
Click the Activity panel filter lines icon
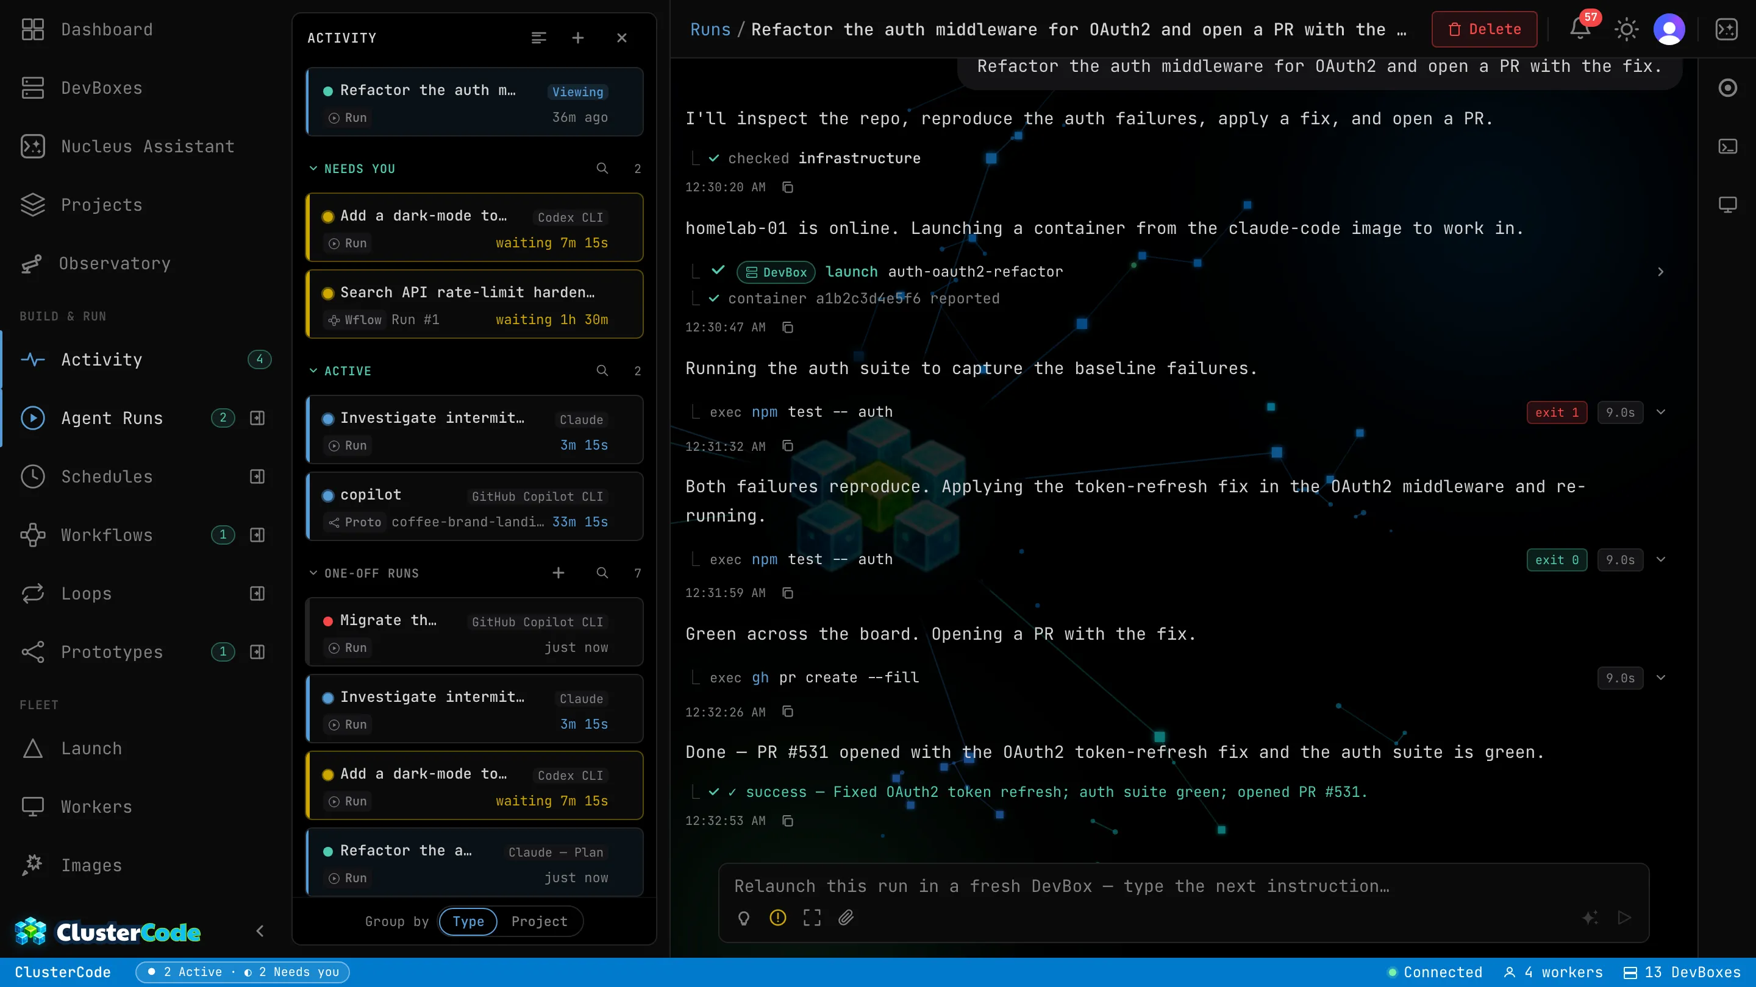pyautogui.click(x=538, y=38)
